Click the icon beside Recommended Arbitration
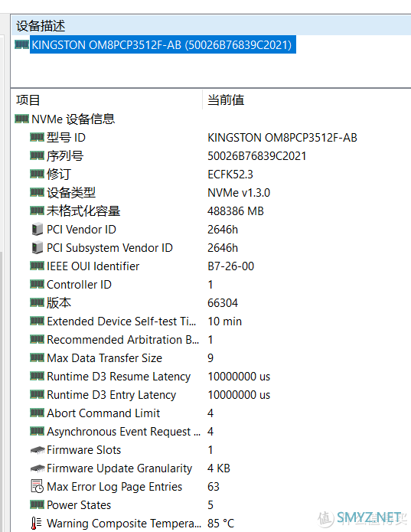 click(x=37, y=339)
